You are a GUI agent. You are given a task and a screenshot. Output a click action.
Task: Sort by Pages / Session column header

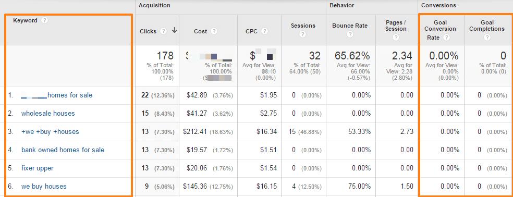click(x=396, y=26)
